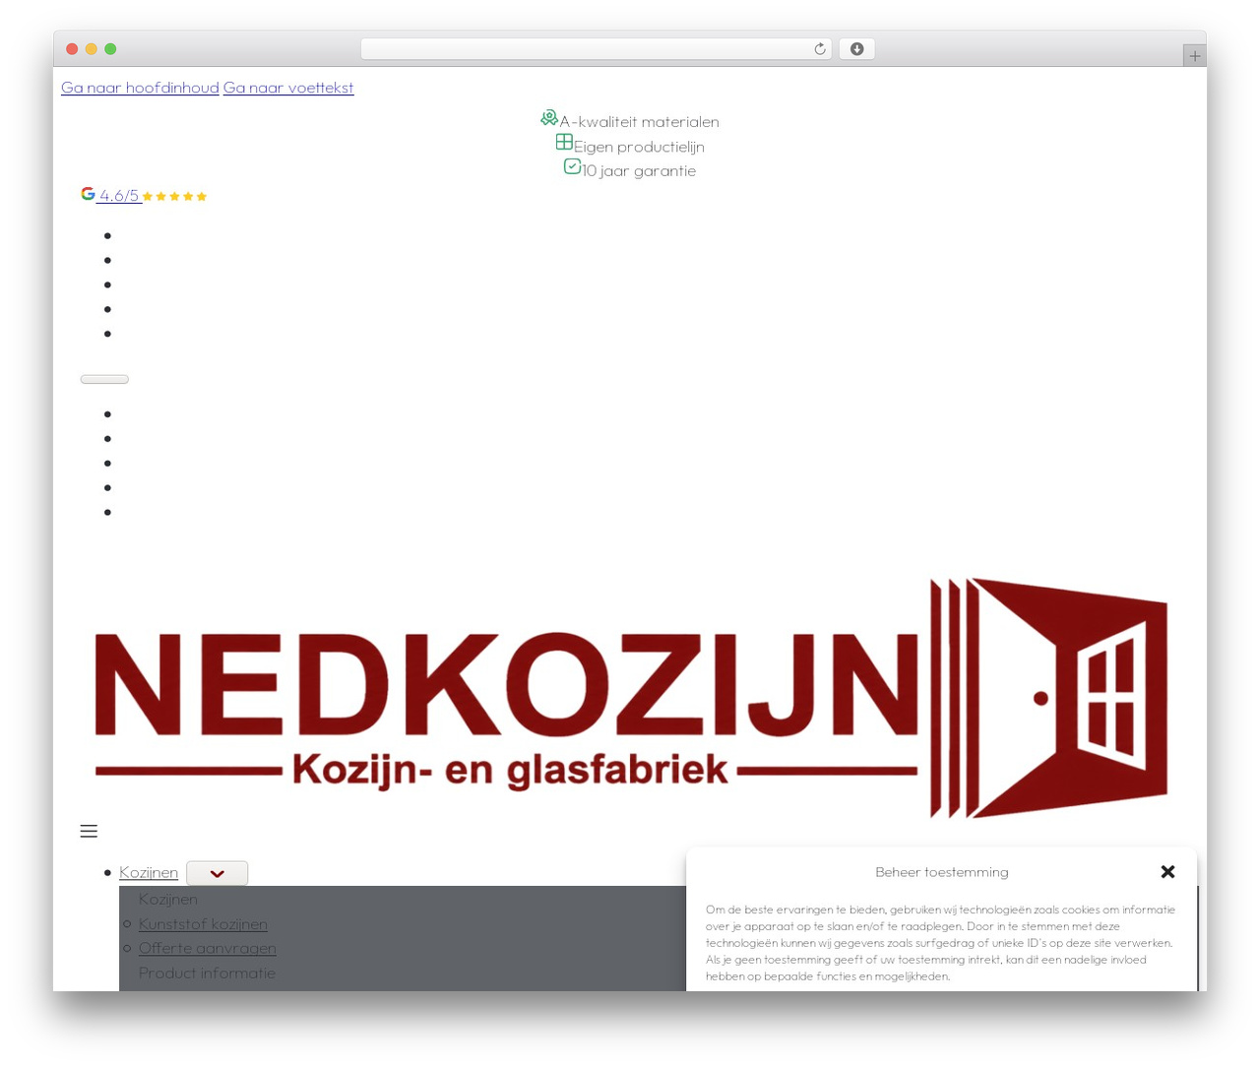This screenshot has height=1067, width=1260.
Task: Open a new browser tab with plus
Action: (x=1194, y=56)
